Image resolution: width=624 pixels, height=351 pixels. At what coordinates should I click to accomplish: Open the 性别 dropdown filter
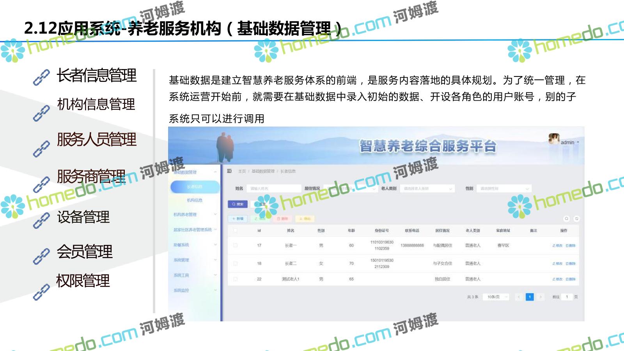(505, 189)
